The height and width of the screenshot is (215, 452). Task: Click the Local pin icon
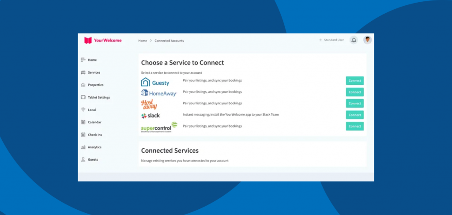pyautogui.click(x=83, y=109)
